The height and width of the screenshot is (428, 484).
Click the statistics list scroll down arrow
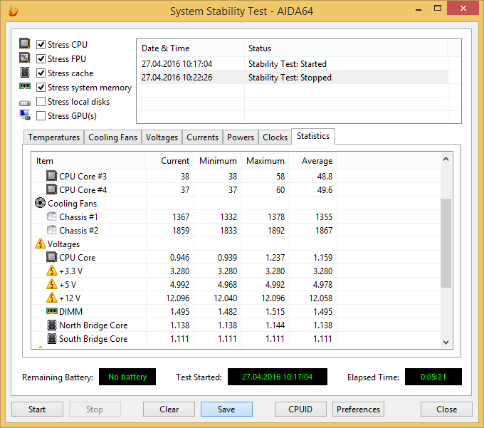click(x=446, y=342)
